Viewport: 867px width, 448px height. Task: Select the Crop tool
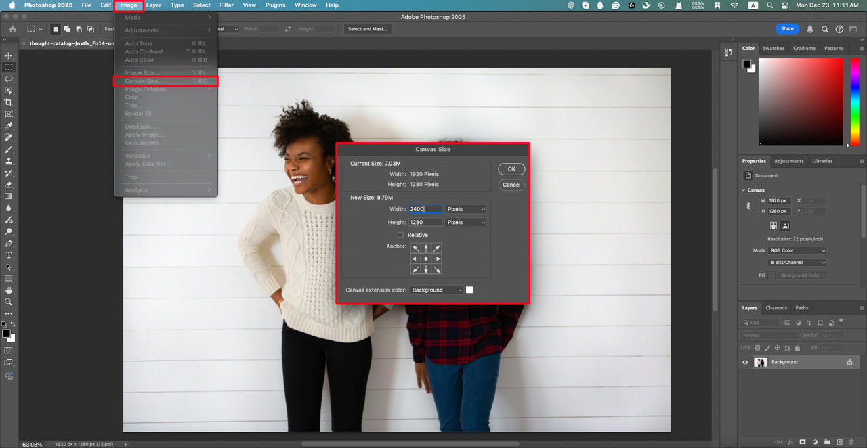pyautogui.click(x=9, y=102)
